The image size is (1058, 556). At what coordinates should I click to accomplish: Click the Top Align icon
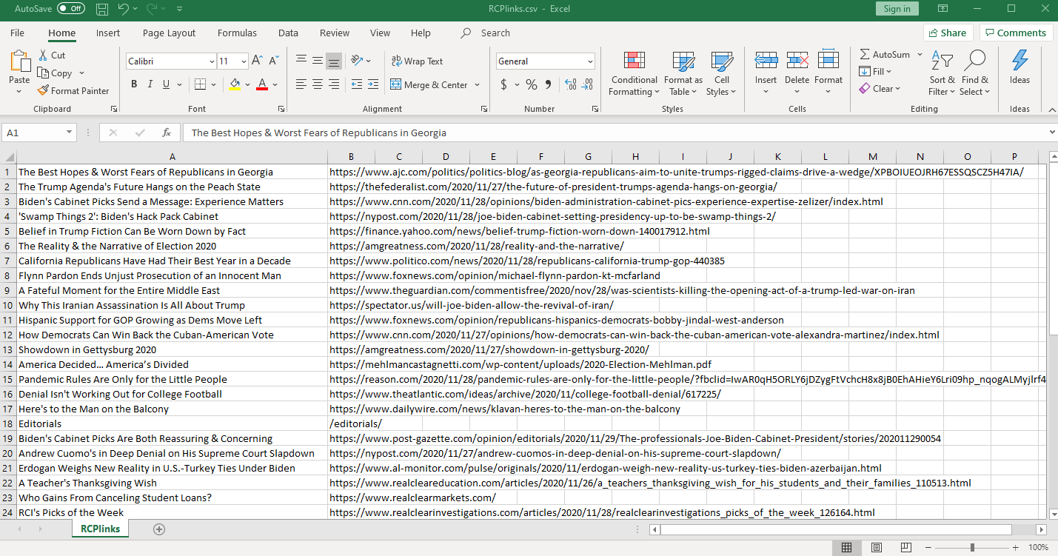pos(301,61)
